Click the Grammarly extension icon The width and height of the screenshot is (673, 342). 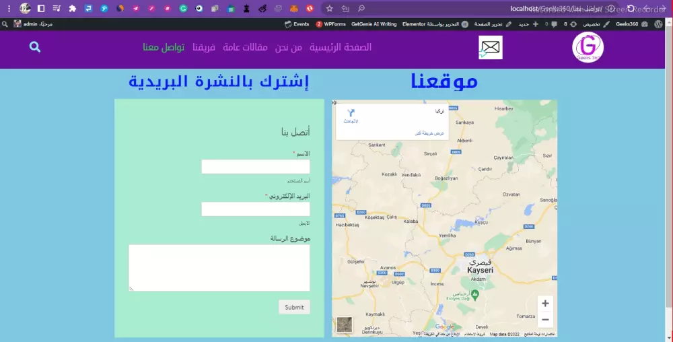click(183, 8)
